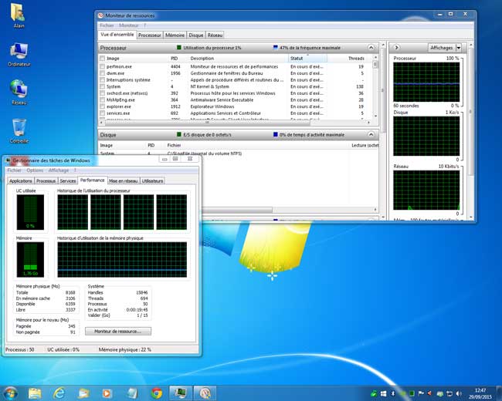This screenshot has height=401, width=502.
Task: Click the Bluetooth tray icon
Action: (x=393, y=393)
